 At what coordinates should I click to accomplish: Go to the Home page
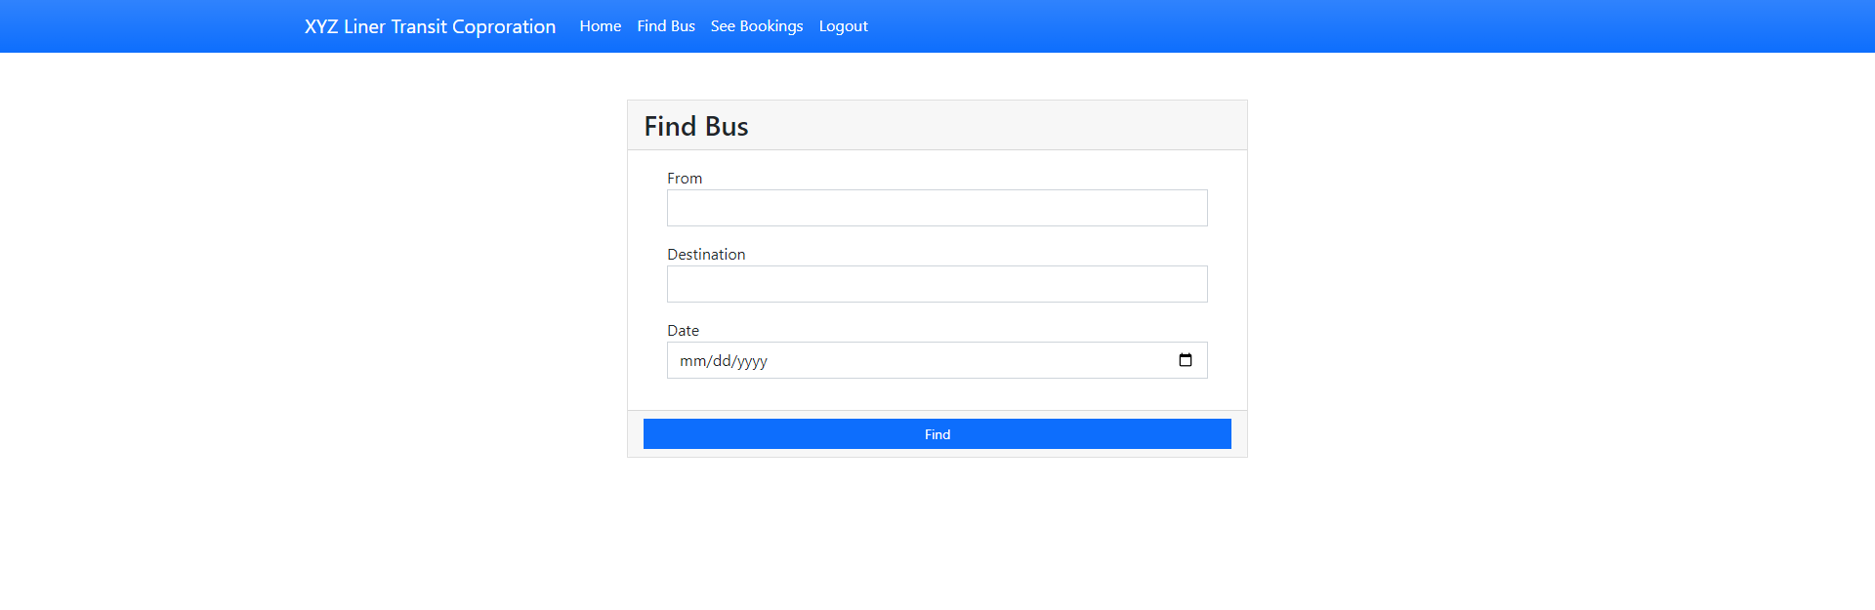[600, 26]
